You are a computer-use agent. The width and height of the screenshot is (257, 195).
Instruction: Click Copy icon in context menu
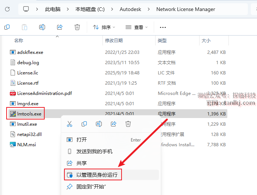(84, 124)
